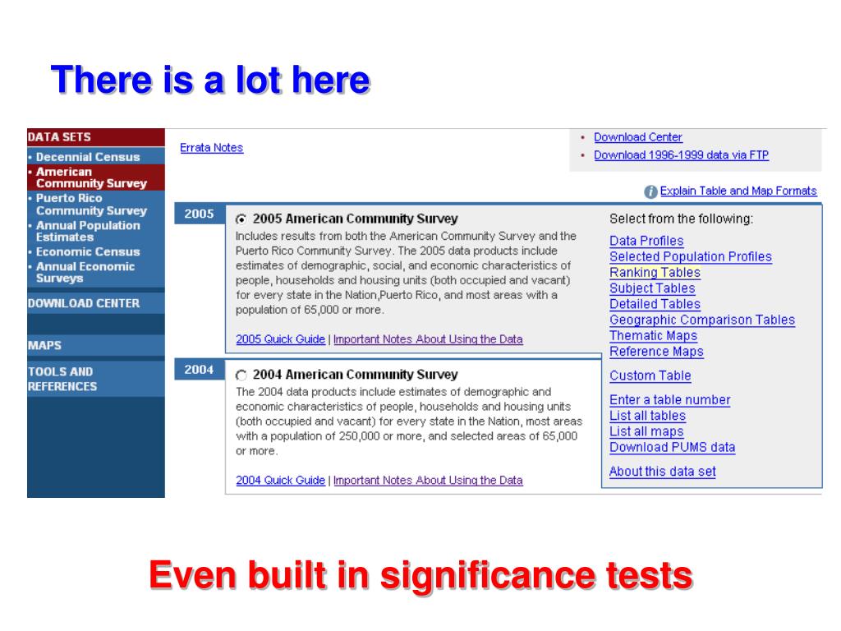
Task: Click the info icon beside Explain Table Formats
Action: pyautogui.click(x=650, y=191)
